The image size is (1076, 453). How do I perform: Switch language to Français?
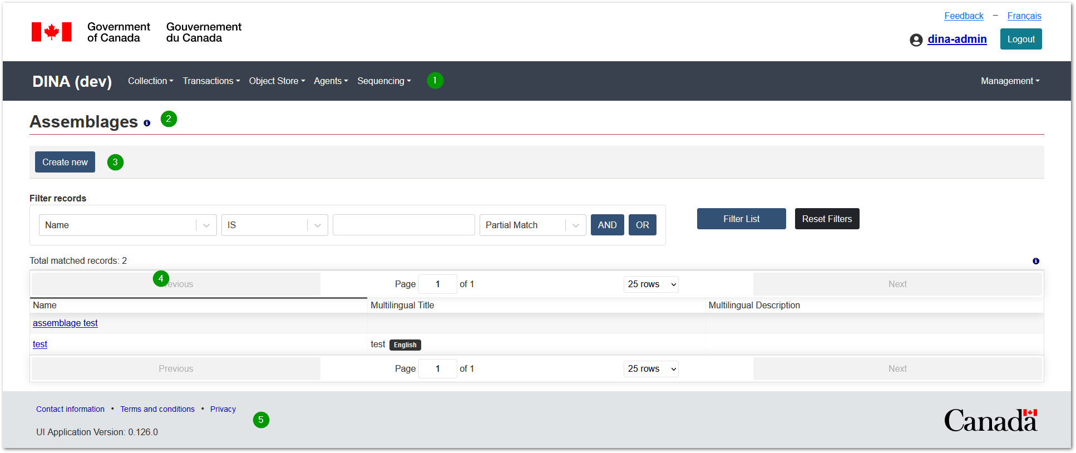pos(1024,16)
